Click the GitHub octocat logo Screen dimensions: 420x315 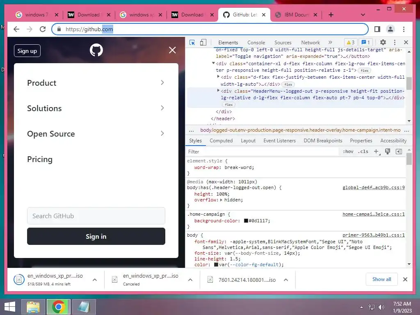click(96, 50)
